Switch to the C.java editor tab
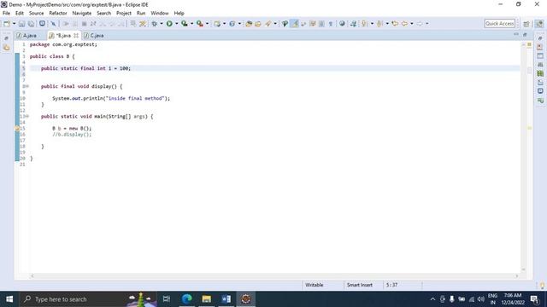 point(94,36)
